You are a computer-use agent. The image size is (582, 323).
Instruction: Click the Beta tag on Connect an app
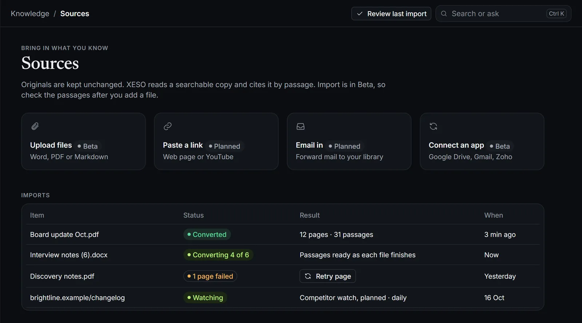coord(500,146)
